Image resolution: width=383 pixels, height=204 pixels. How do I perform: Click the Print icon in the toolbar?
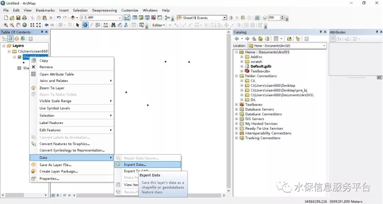tap(24, 18)
